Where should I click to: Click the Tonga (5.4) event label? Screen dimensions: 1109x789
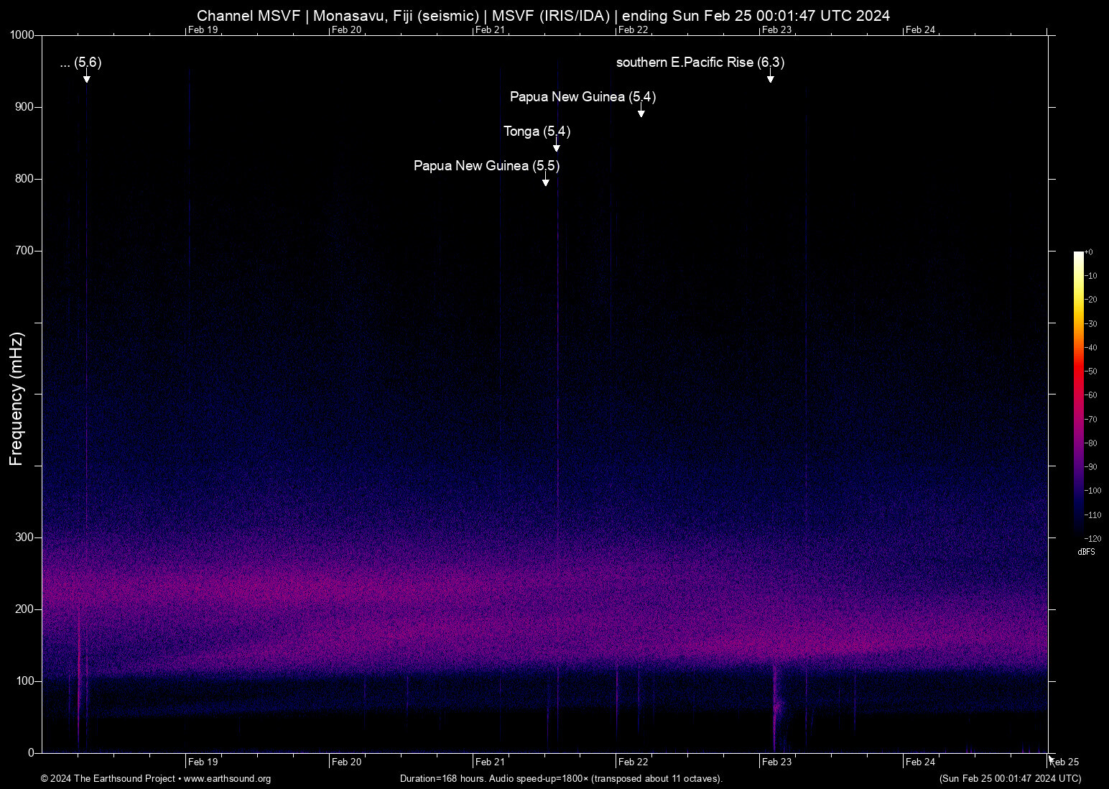[537, 131]
